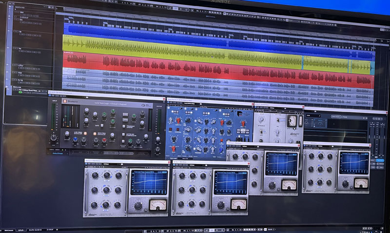Open the preset field in third EQ header

pyautogui.click(x=249, y=147)
